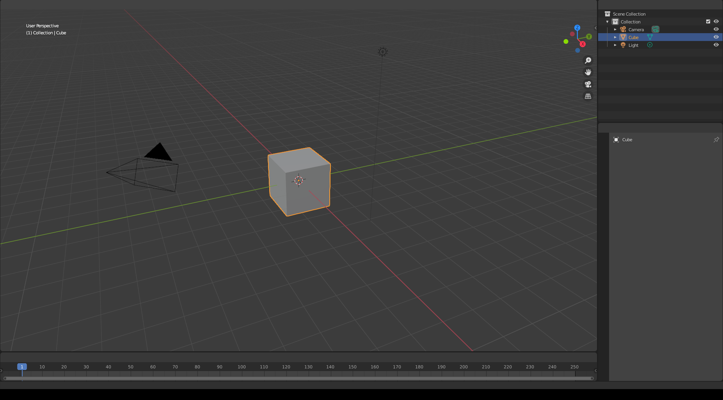Expand the Cube entry in the outliner
The width and height of the screenshot is (723, 400).
[x=615, y=37]
